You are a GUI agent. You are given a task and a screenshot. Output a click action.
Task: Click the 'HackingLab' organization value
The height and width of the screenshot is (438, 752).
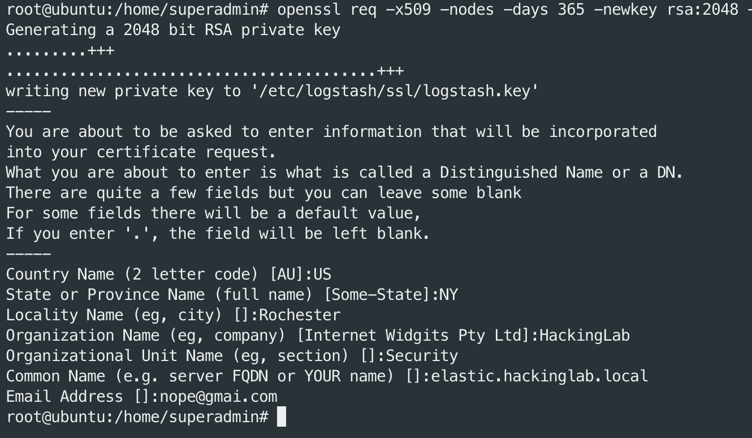pos(584,336)
